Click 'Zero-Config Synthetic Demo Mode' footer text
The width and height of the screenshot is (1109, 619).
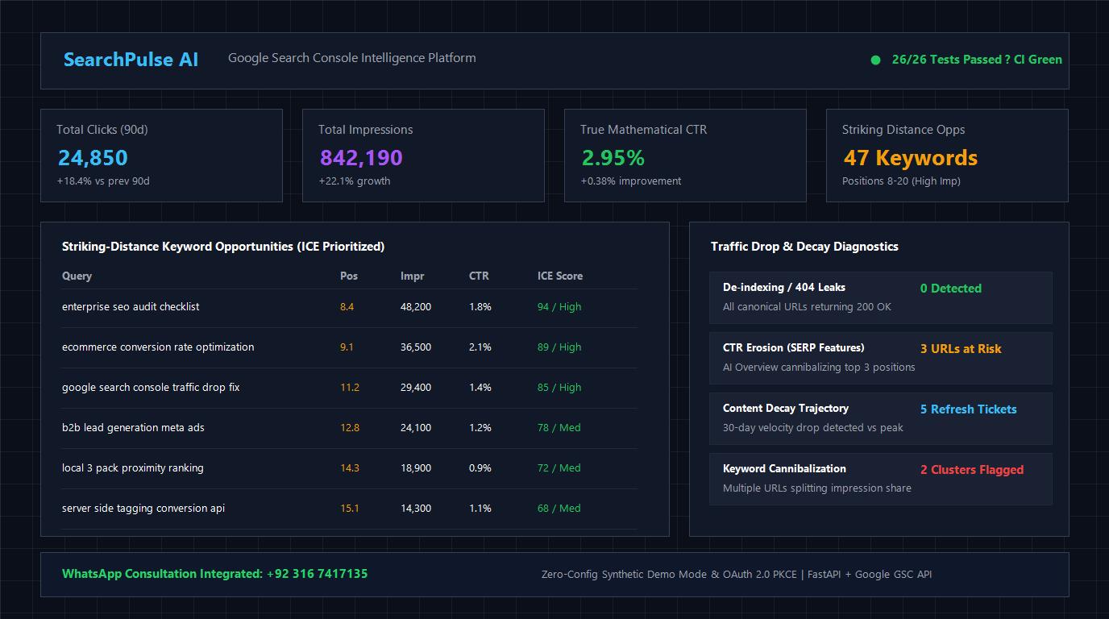point(625,575)
